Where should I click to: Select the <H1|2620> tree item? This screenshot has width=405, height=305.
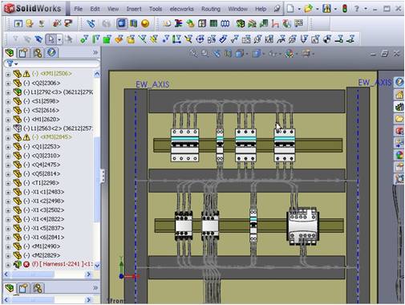(x=46, y=120)
